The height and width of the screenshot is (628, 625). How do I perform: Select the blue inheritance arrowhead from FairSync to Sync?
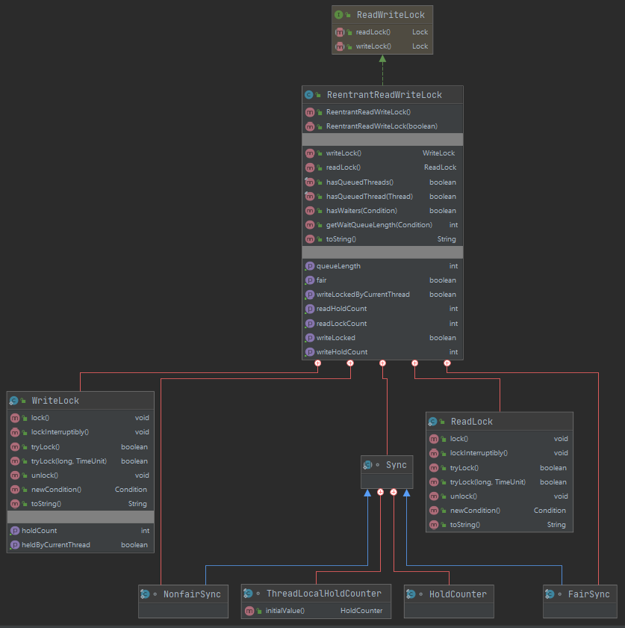pos(406,493)
